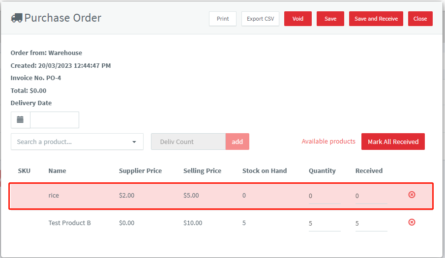Screen dimensions: 445x258
Task: Expand the product list via the caret arrow
Action: pos(134,142)
